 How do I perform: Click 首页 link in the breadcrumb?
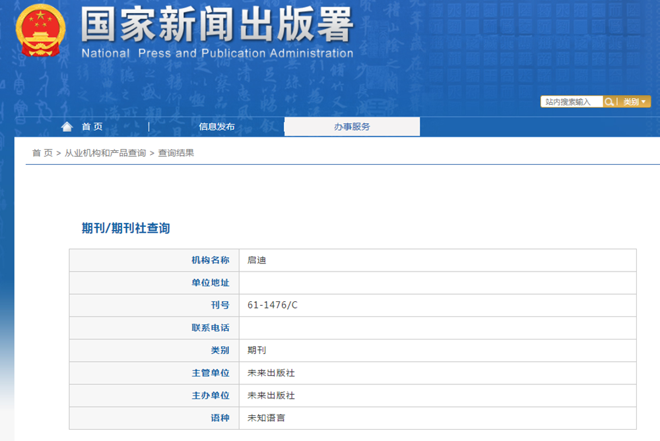[x=42, y=153]
